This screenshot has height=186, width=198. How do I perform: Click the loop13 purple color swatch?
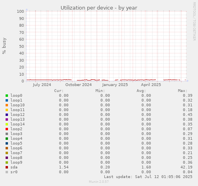[x=7, y=119]
